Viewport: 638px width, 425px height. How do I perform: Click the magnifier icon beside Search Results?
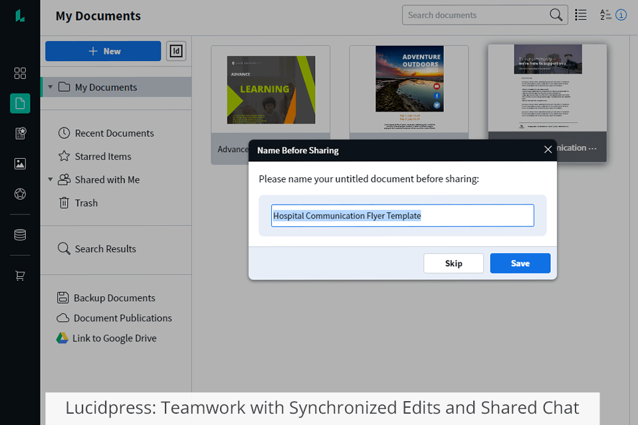tap(64, 248)
